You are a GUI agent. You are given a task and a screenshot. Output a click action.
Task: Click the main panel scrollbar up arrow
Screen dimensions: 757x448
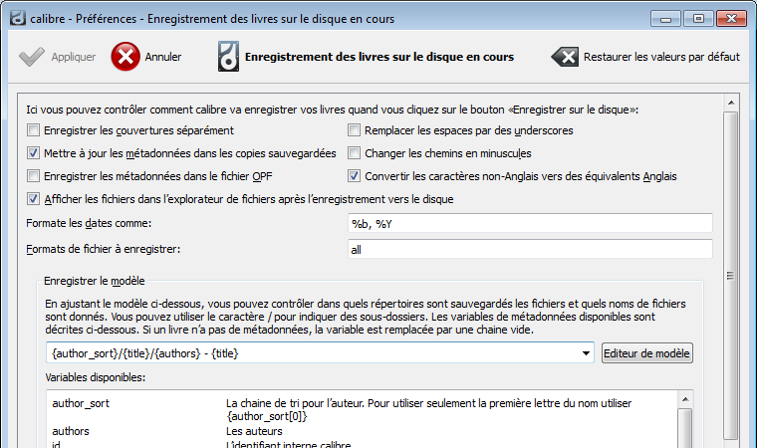point(731,103)
